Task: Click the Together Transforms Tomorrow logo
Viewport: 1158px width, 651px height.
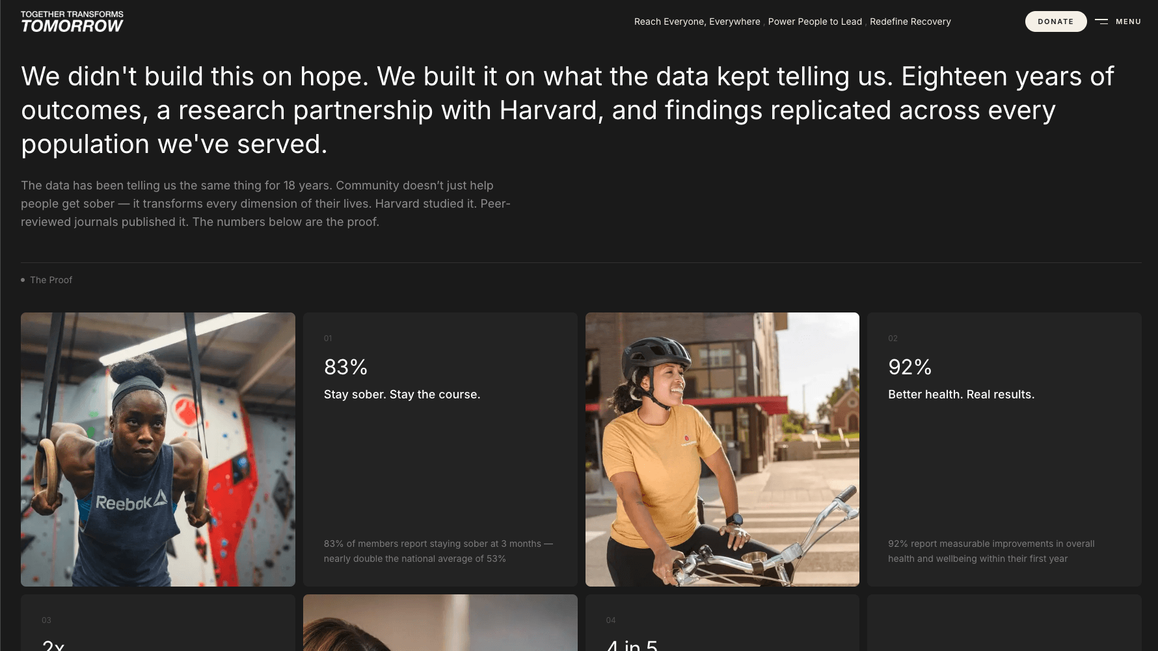Action: (72, 21)
